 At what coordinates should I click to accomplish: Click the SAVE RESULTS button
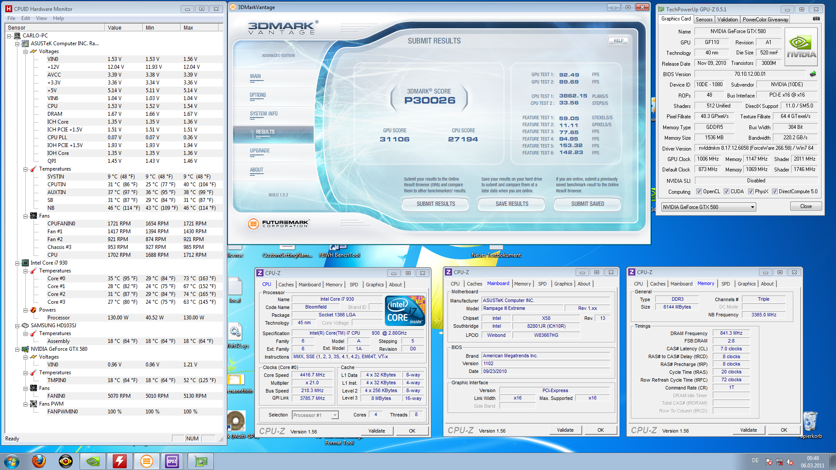coord(512,204)
